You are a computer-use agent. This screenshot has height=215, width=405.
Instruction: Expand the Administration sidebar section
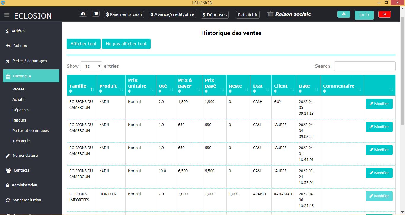pos(24,185)
